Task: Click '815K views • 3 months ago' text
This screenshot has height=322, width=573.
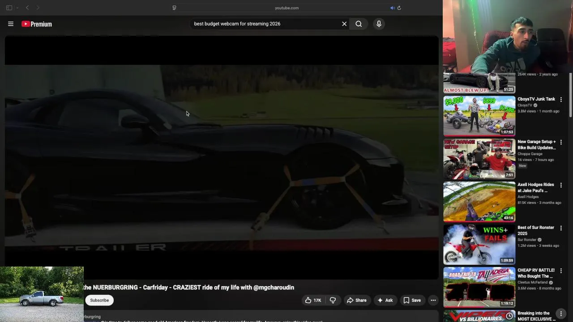Action: coord(539,203)
